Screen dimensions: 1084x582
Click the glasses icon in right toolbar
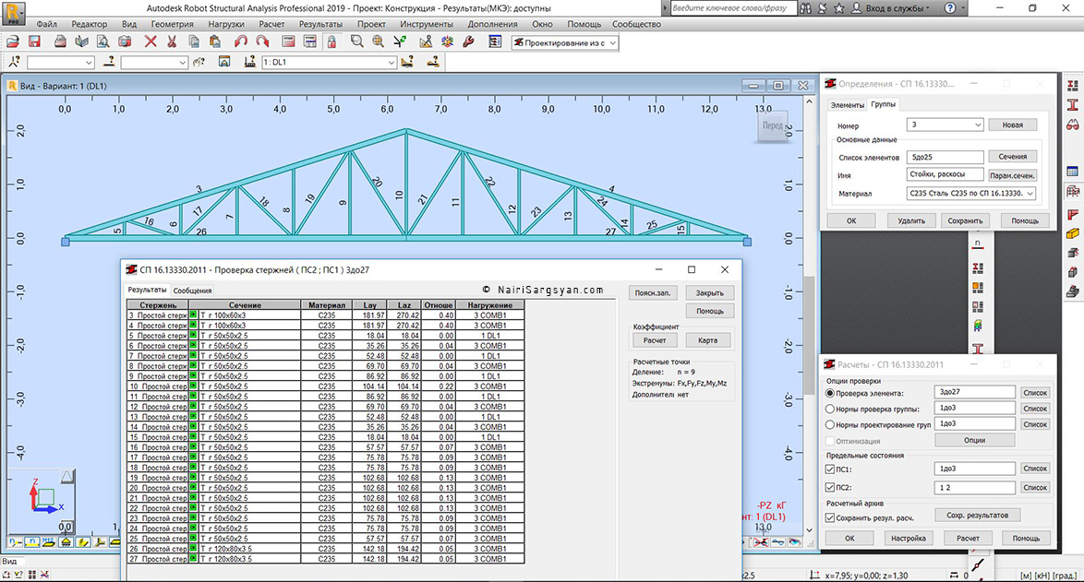1073,125
